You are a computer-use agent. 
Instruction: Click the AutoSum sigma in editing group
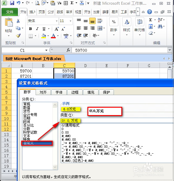(150, 20)
